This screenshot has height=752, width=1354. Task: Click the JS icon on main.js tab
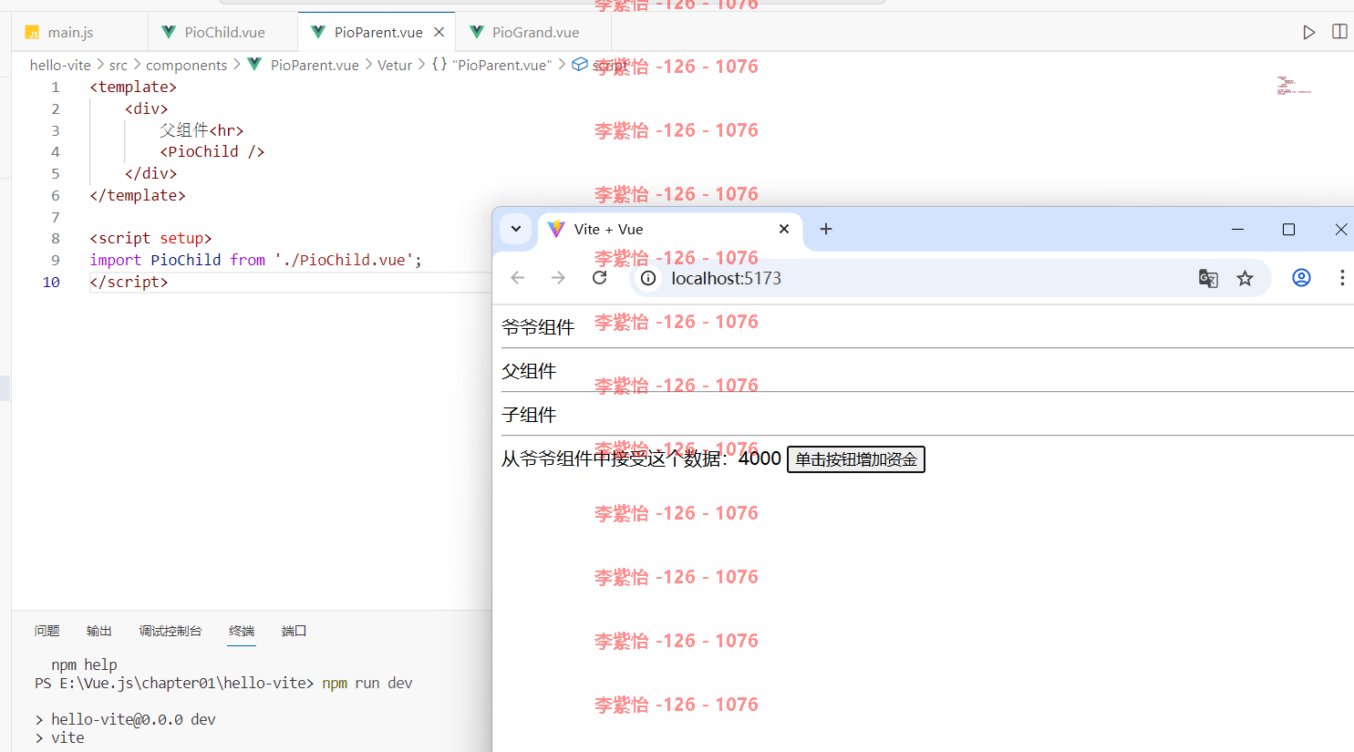[x=32, y=33]
